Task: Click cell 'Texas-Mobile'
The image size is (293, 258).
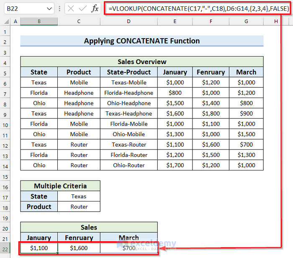Action: click(129, 83)
